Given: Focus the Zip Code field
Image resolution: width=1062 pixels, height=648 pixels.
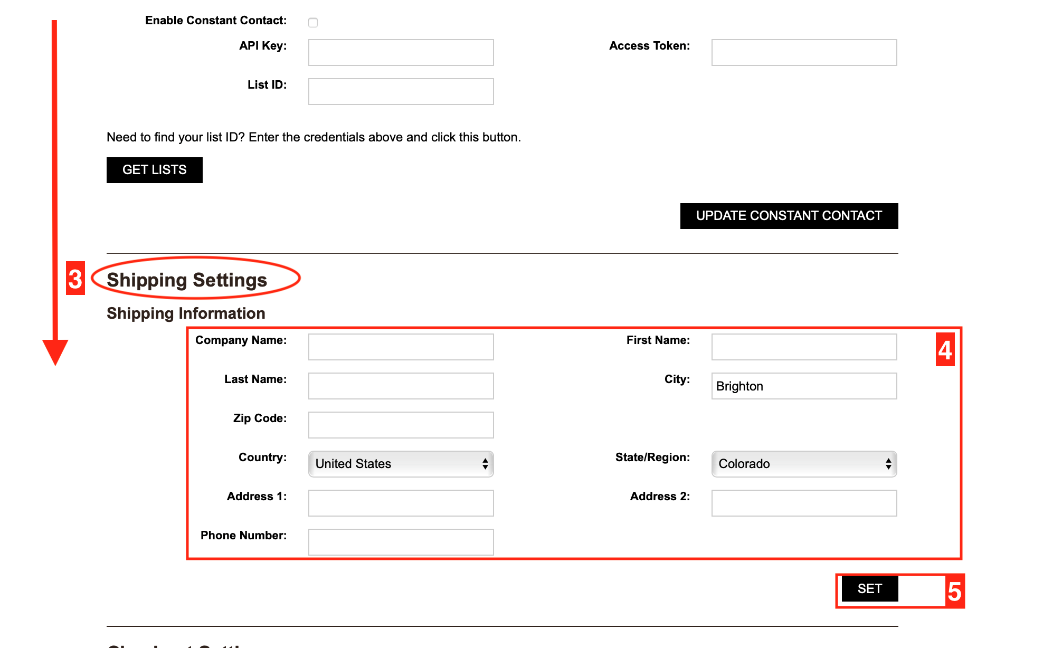Looking at the screenshot, I should tap(401, 425).
